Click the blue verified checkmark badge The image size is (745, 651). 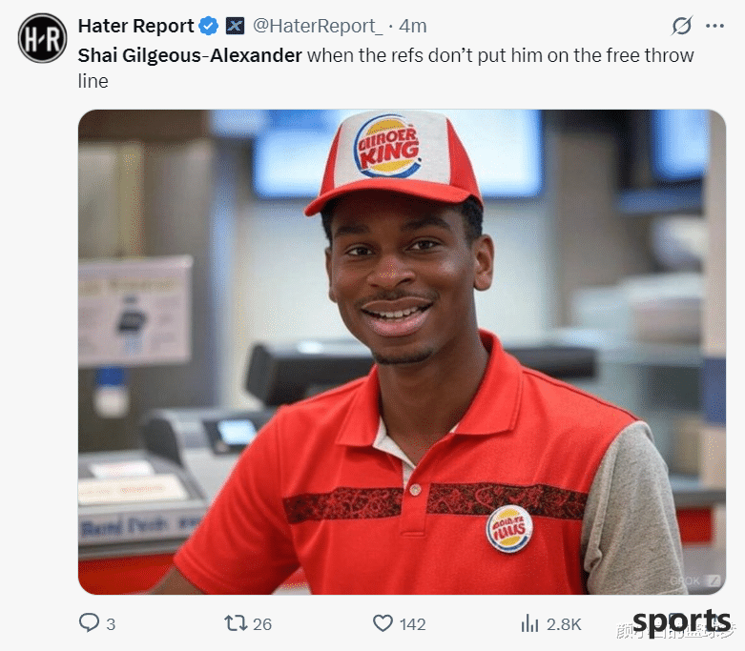(x=208, y=26)
